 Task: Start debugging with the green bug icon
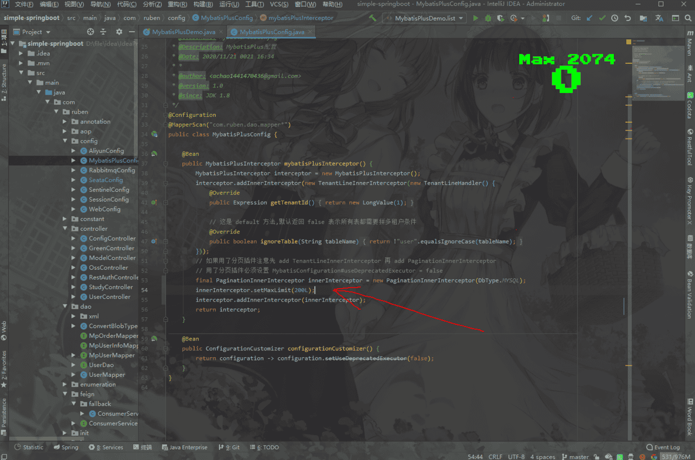[x=488, y=18]
